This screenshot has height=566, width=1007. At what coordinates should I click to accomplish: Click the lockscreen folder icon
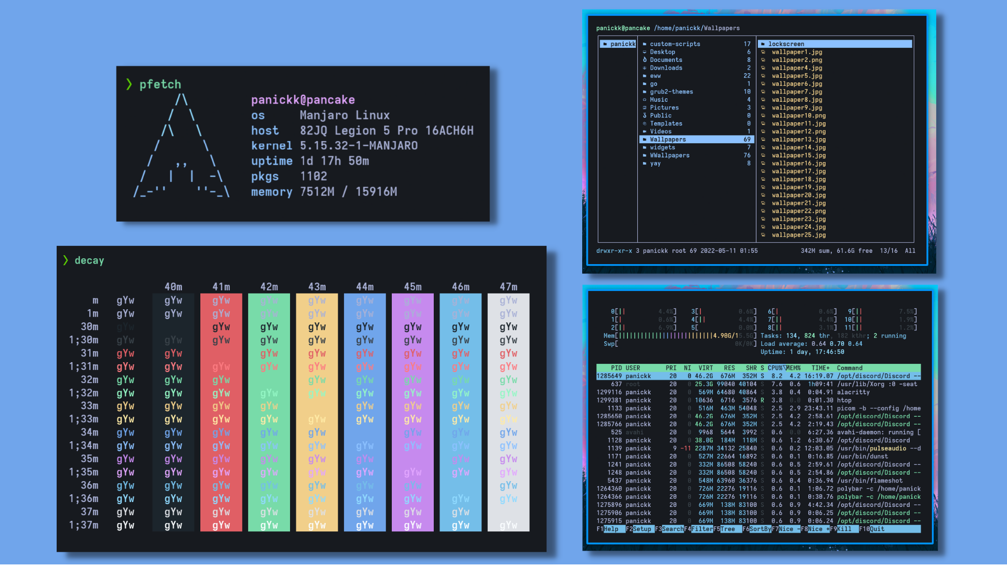tap(763, 45)
